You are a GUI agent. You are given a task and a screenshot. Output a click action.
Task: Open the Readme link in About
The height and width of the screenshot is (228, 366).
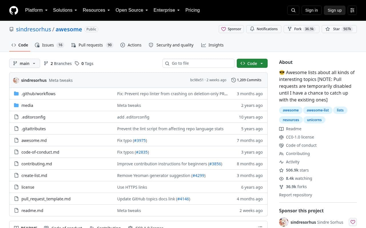[x=290, y=129]
